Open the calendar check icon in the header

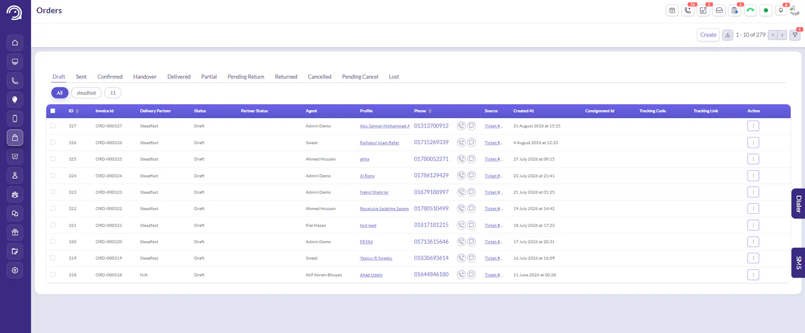pos(672,10)
